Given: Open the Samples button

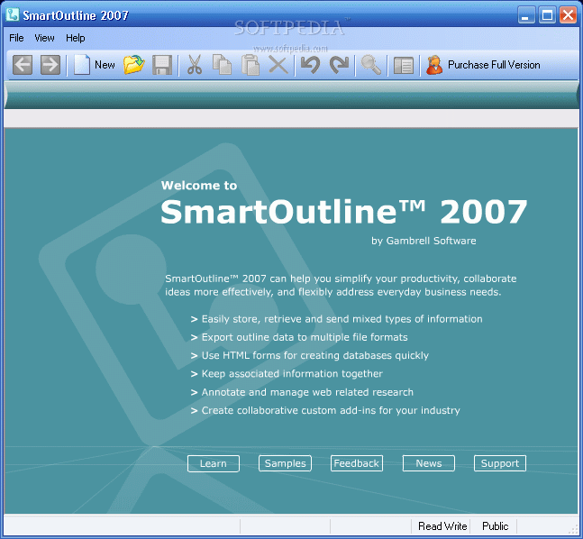Looking at the screenshot, I should 285,463.
